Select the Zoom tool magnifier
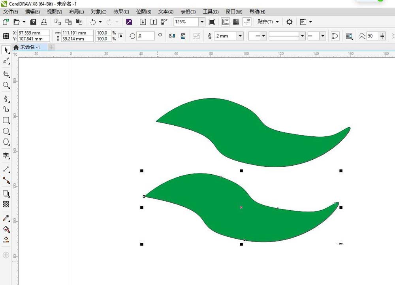This screenshot has width=395, height=285. 6,85
